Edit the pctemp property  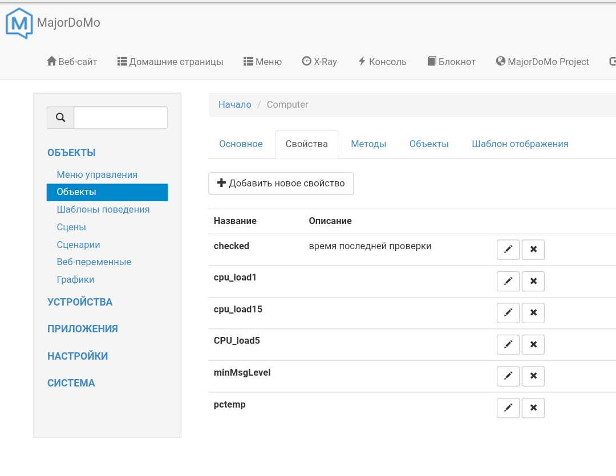tap(508, 408)
